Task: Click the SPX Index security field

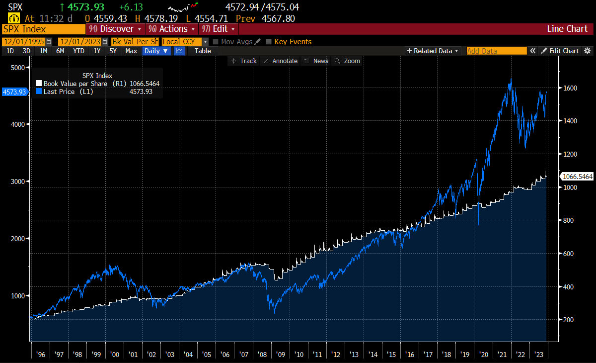Action: pyautogui.click(x=43, y=29)
